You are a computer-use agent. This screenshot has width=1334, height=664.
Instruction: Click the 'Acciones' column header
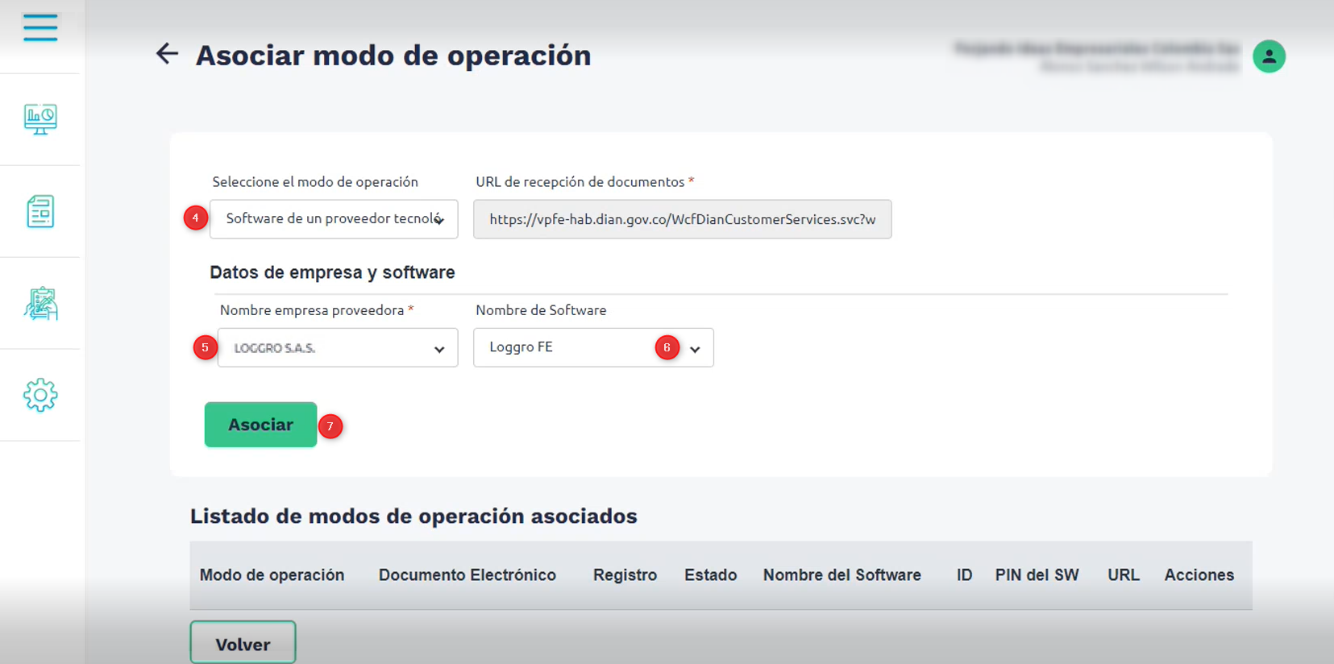(x=1199, y=575)
